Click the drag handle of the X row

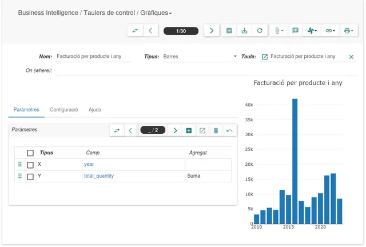[20, 164]
